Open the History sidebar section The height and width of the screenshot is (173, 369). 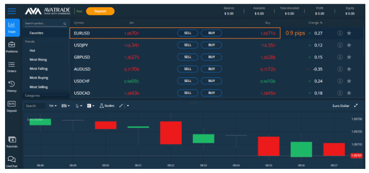pyautogui.click(x=12, y=86)
